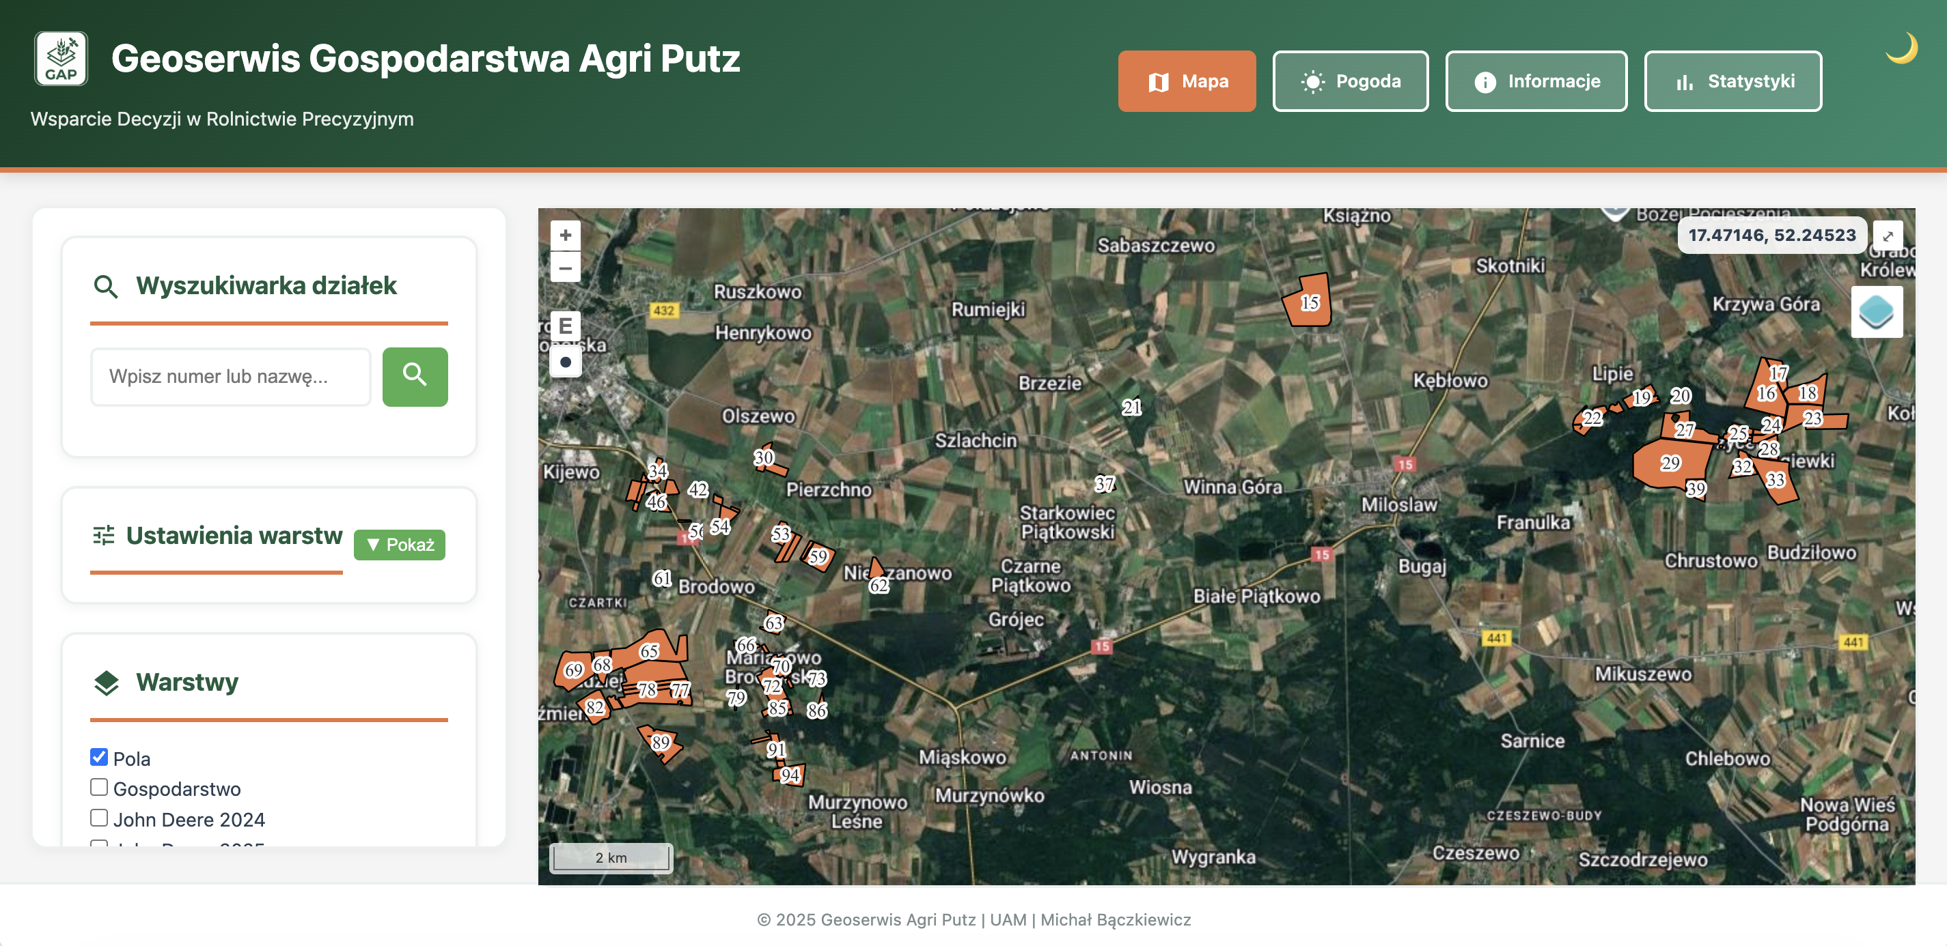The image size is (1947, 946).
Task: Zoom out using the minus map control
Action: pyautogui.click(x=564, y=268)
